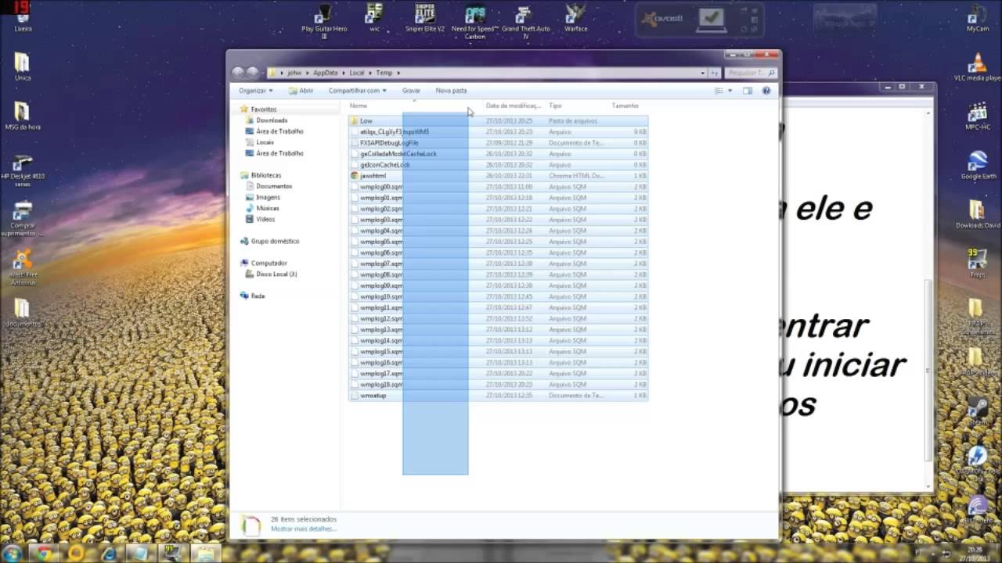1002x563 pixels.
Task: Select the geIconCacheLock file
Action: (x=384, y=165)
